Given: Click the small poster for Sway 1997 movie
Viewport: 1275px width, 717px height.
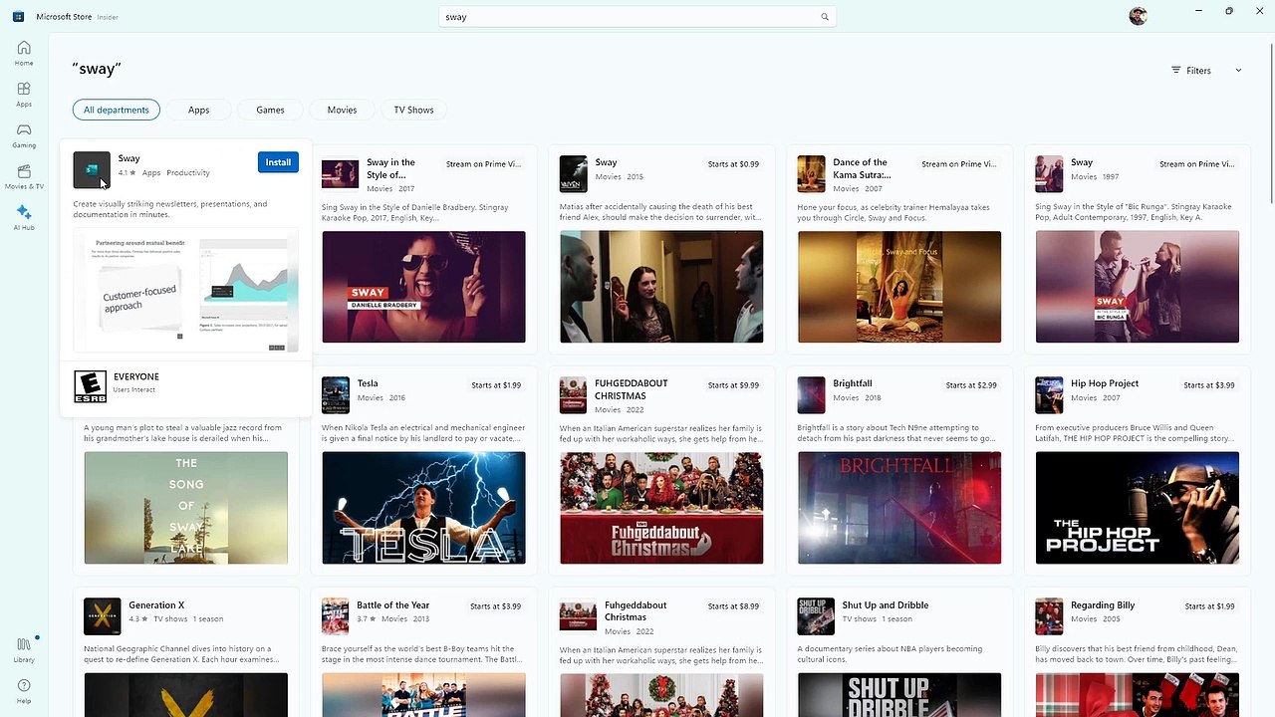Looking at the screenshot, I should tap(1049, 173).
